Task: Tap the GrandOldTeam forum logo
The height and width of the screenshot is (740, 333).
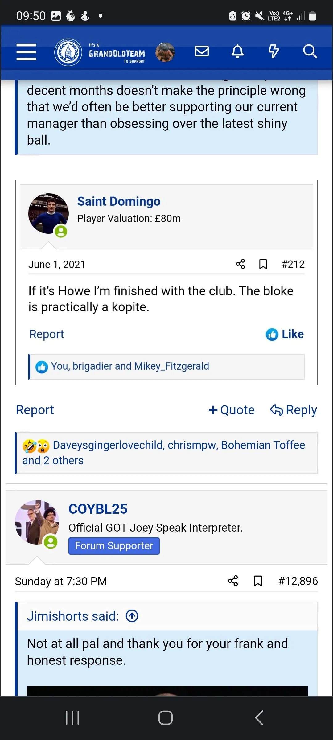Action: tap(100, 52)
